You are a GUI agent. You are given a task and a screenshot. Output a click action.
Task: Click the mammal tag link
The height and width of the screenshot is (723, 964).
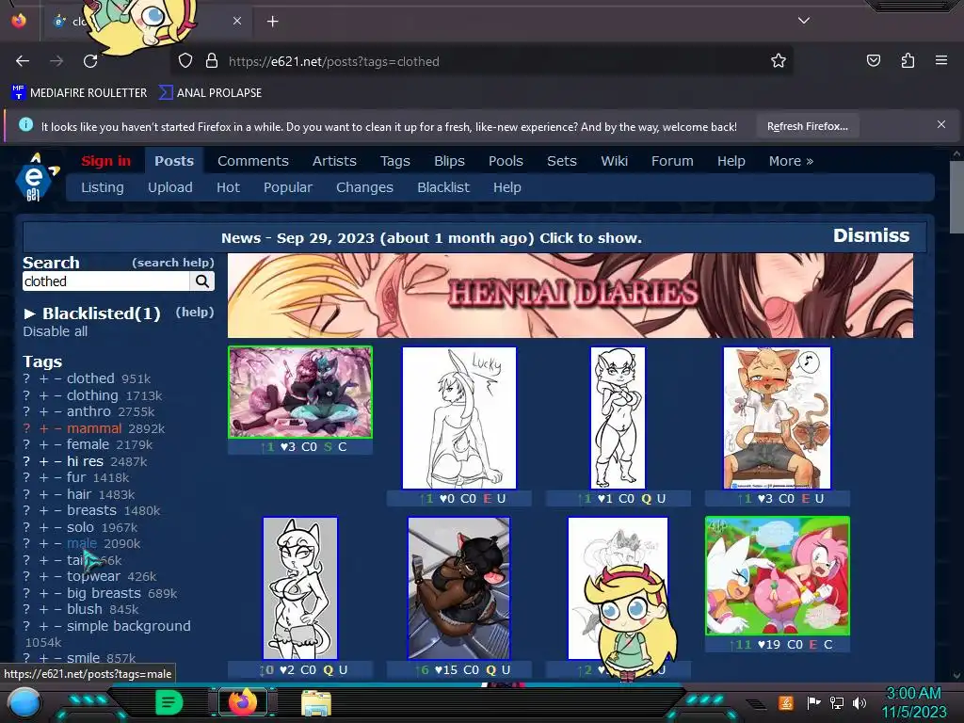(94, 428)
